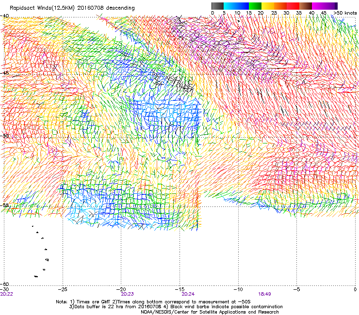Click the longitude axis label '-25'
359x315 pixels.
tap(63, 289)
